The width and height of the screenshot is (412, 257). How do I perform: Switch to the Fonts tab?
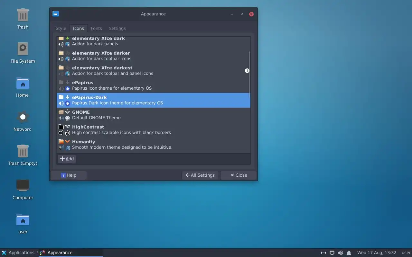pyautogui.click(x=96, y=28)
